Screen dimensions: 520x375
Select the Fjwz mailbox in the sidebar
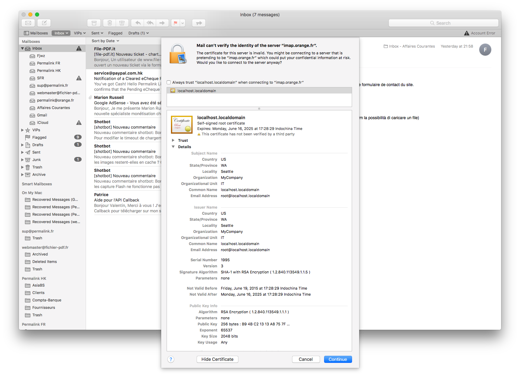(41, 56)
